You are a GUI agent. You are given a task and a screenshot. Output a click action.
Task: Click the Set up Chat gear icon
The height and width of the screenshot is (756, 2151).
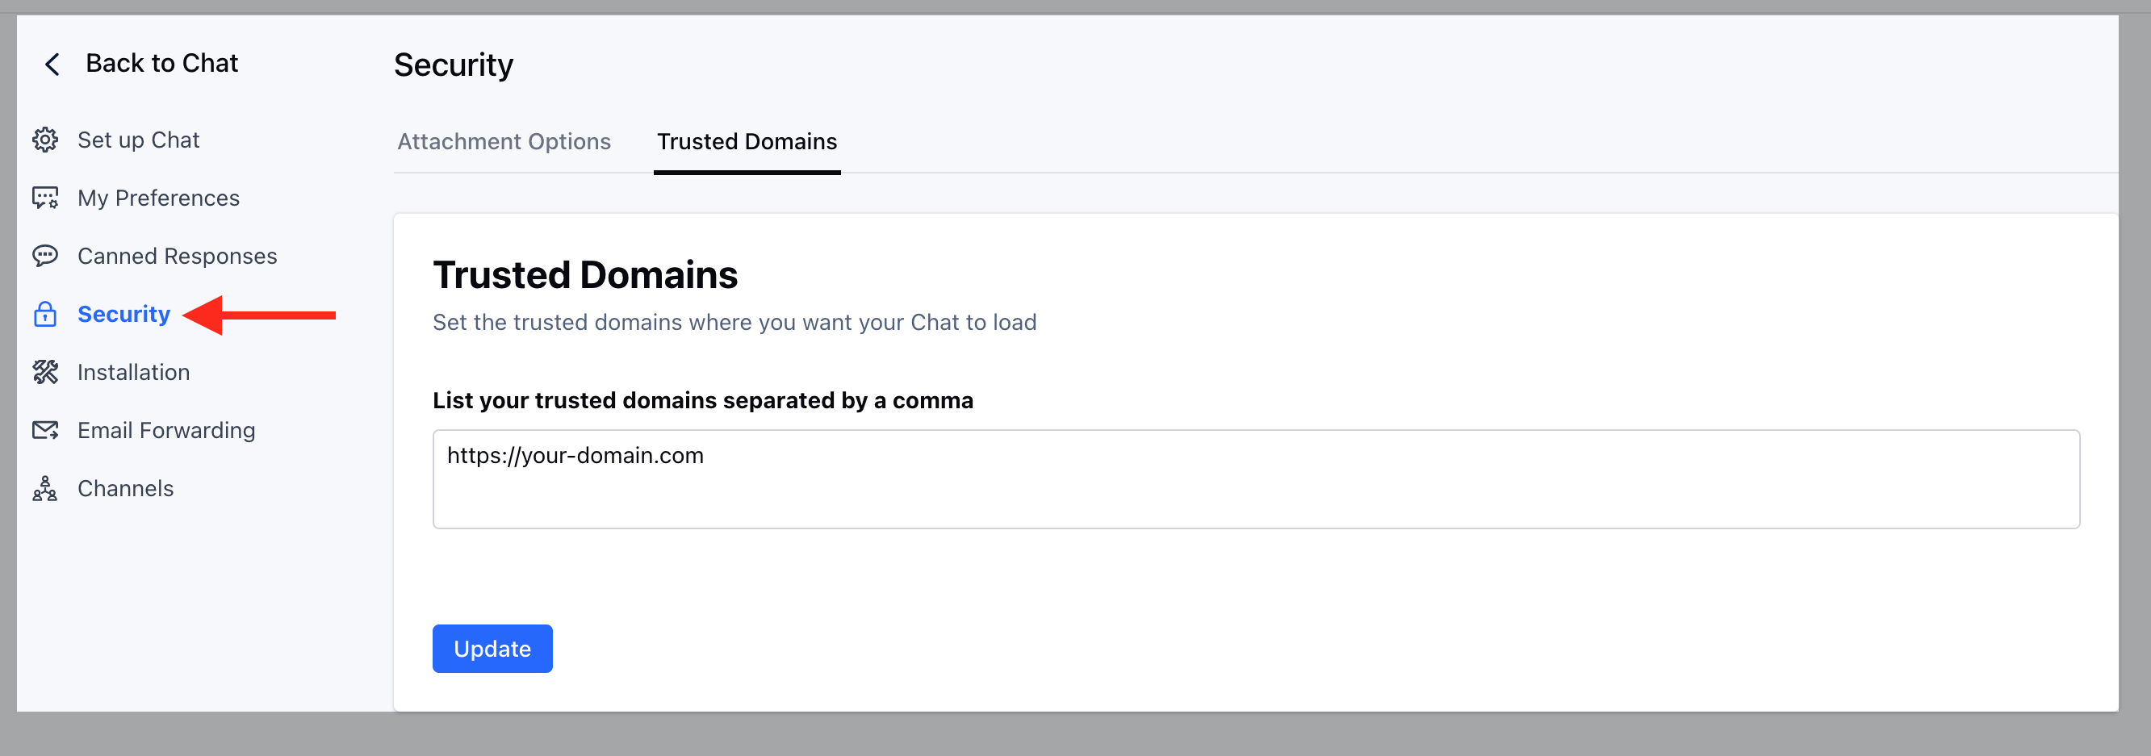(45, 140)
